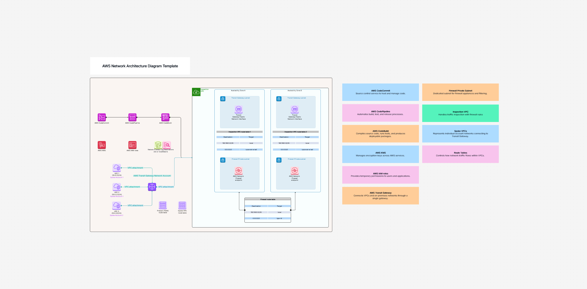This screenshot has width=587, height=289.
Task: Click the VPC attachment label next to VPC 1
Action: click(x=135, y=168)
